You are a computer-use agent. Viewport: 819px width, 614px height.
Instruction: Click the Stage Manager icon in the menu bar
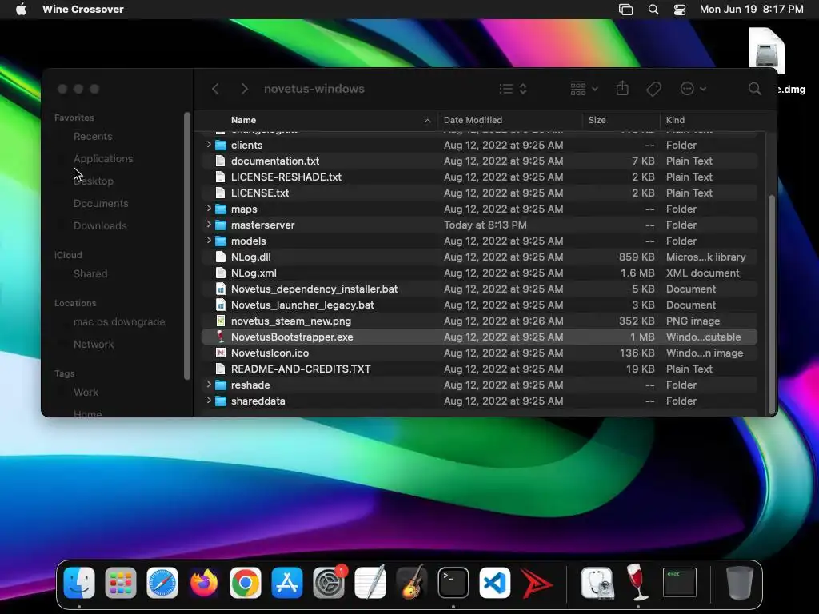(625, 10)
